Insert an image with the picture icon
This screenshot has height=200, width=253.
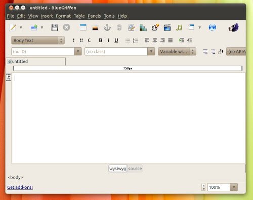coord(95,27)
